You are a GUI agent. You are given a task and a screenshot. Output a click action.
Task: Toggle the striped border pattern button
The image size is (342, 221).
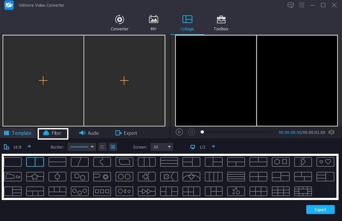click(113, 147)
